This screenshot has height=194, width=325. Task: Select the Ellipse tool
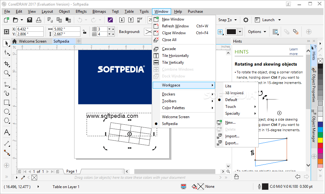(x=7, y=112)
